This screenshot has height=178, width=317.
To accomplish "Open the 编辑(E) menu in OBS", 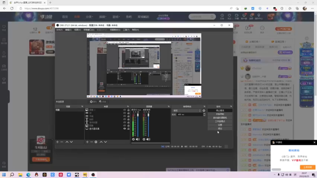I will point(68,30).
